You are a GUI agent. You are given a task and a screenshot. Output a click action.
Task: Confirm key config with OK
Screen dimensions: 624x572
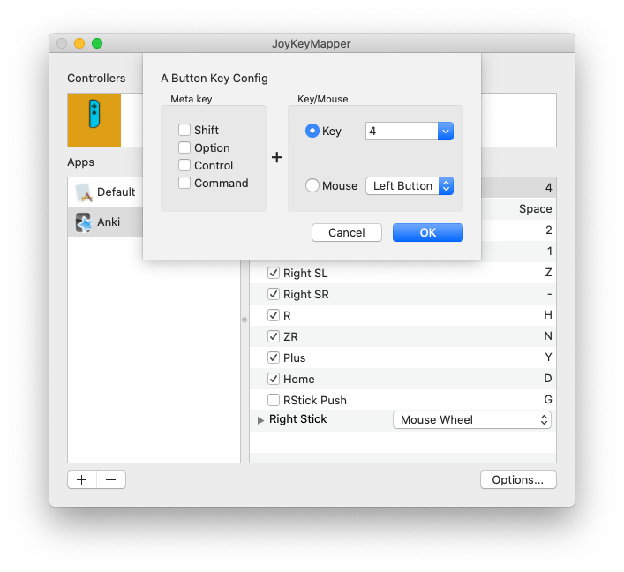[x=428, y=232]
